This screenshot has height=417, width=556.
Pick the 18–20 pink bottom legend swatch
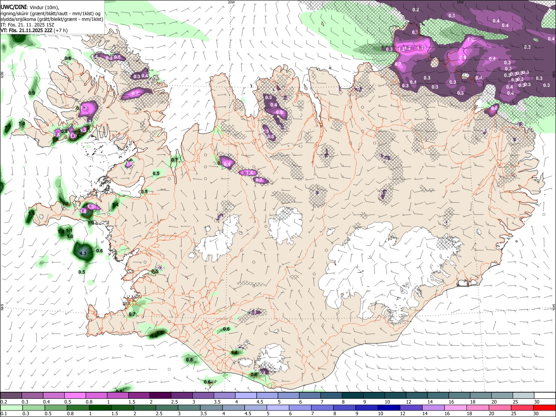[479, 408]
